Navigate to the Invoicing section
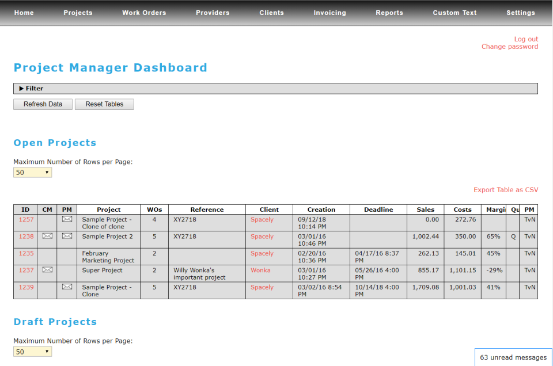This screenshot has height=366, width=553. (329, 12)
